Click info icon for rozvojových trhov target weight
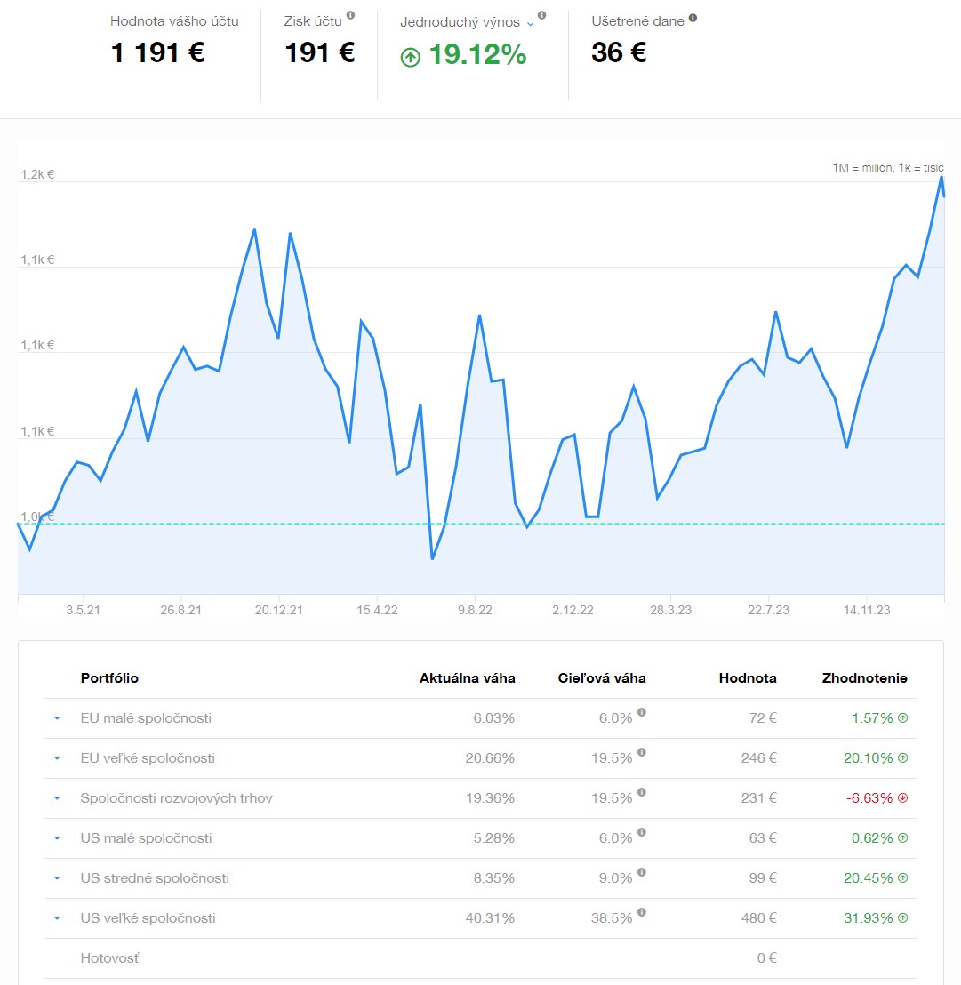The height and width of the screenshot is (985, 961). (x=641, y=792)
